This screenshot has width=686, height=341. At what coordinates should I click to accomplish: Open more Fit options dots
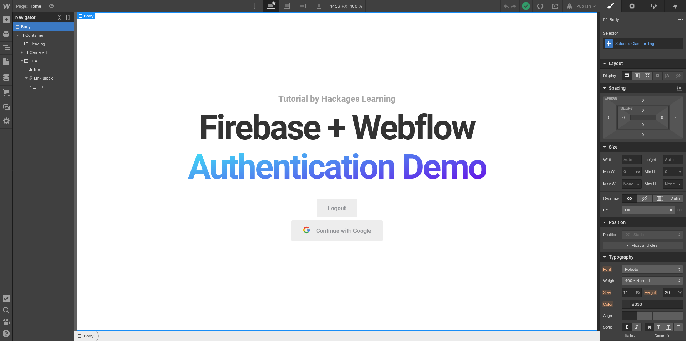tap(680, 210)
